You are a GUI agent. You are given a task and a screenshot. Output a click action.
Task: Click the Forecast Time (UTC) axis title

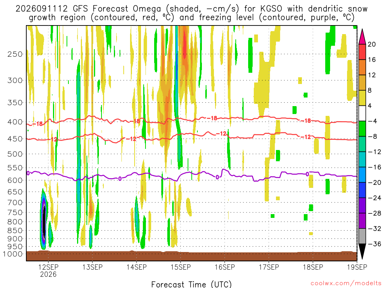pos(191,284)
